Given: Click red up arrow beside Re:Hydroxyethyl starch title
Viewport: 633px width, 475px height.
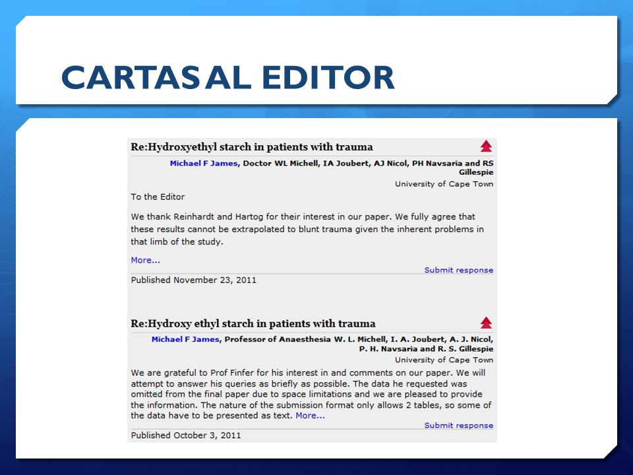Looking at the screenshot, I should [486, 146].
